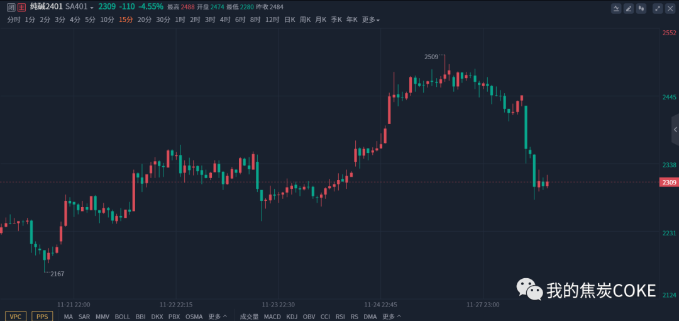
Task: Show the 成交量 volume sub-chart
Action: pyautogui.click(x=249, y=317)
